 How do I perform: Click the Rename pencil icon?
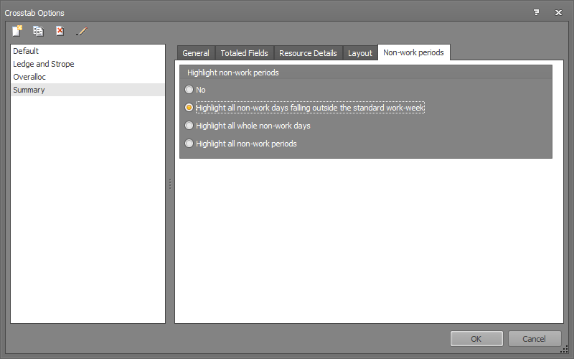click(x=82, y=31)
